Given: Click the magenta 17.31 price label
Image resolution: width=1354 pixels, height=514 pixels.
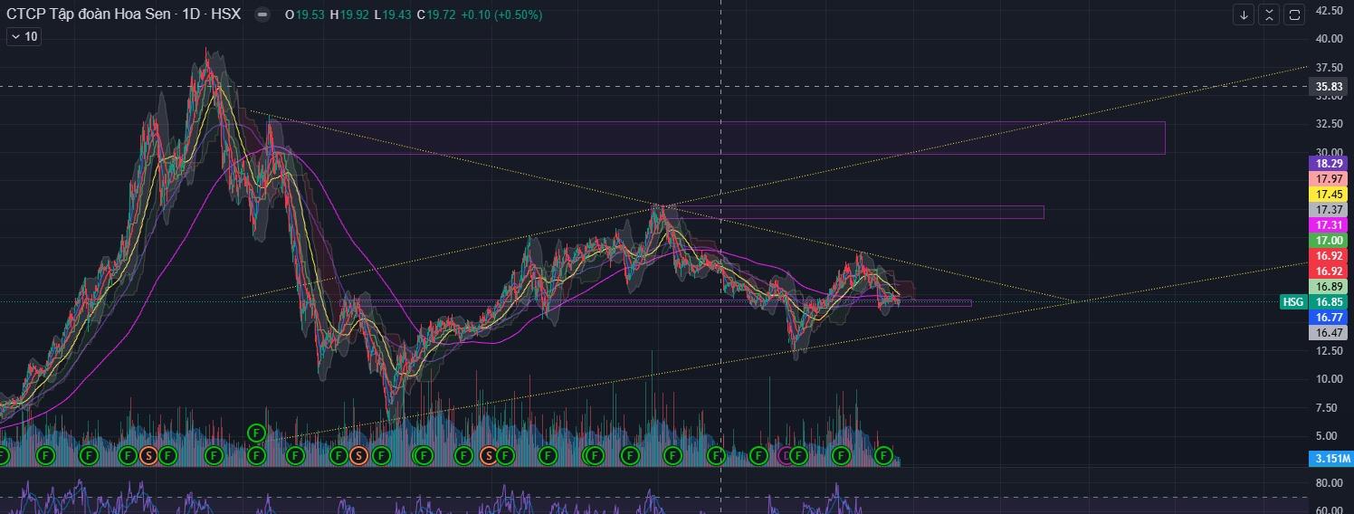Looking at the screenshot, I should coord(1329,224).
